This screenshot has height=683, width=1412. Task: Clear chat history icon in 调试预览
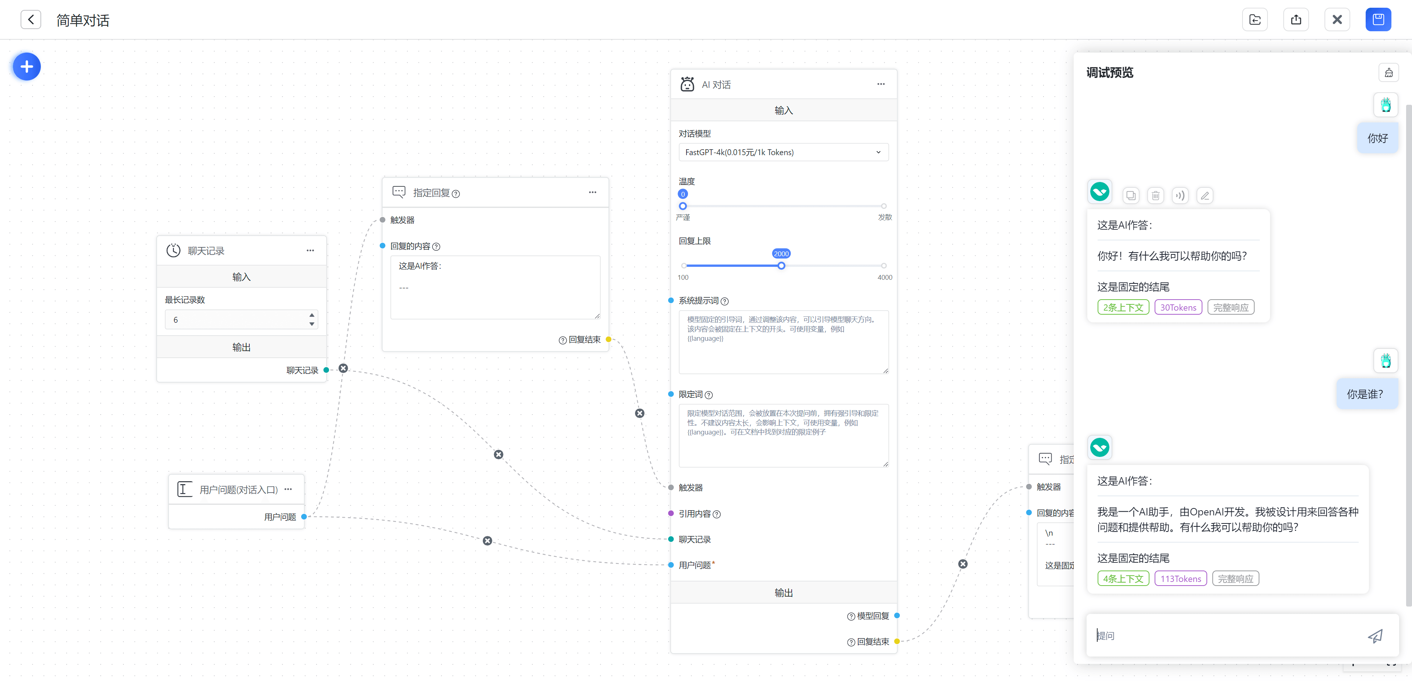[1388, 72]
